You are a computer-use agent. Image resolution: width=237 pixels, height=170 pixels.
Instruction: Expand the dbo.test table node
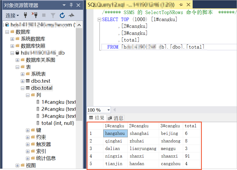coord(22,81)
